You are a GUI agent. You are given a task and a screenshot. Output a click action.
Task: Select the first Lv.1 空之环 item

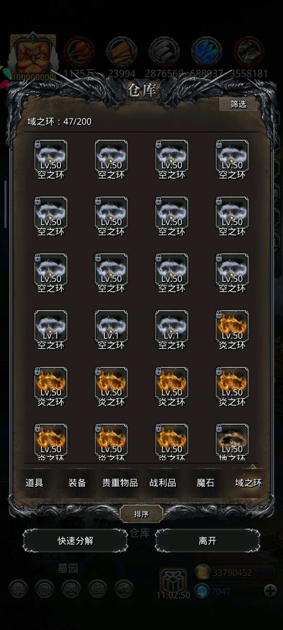point(51,330)
